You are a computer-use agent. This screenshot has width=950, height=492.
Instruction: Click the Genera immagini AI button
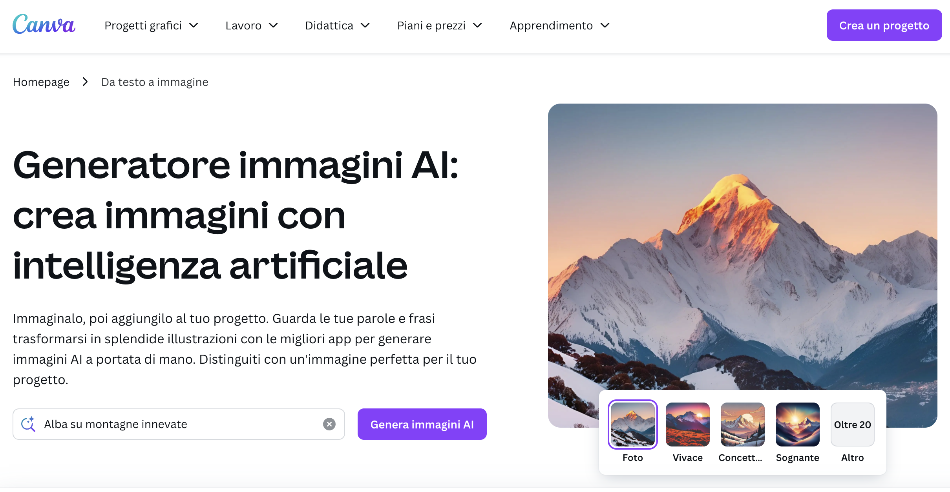pyautogui.click(x=422, y=424)
